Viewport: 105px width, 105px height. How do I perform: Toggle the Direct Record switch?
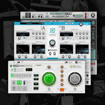pos(66,62)
